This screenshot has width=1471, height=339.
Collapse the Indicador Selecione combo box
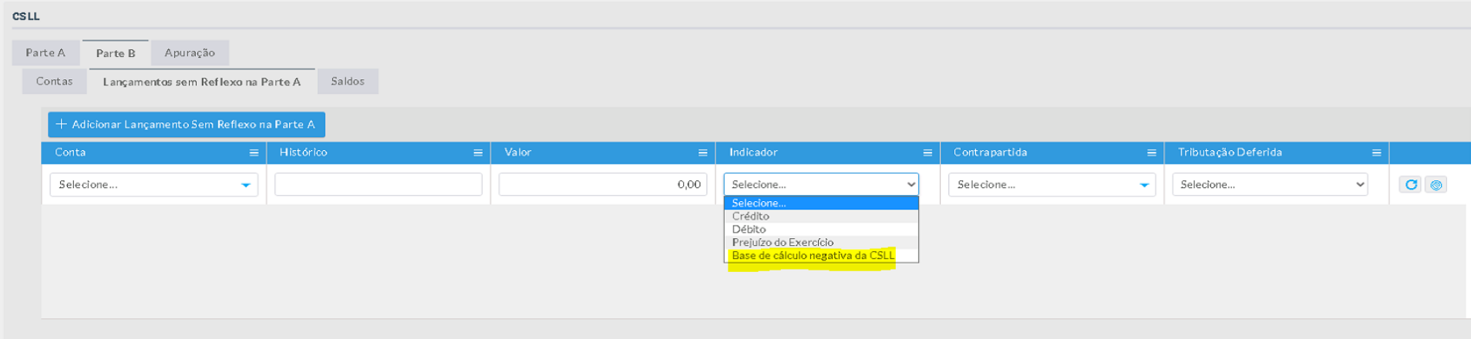pyautogui.click(x=821, y=184)
